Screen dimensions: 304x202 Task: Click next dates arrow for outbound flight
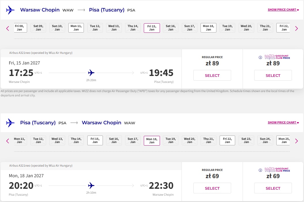point(297,28)
